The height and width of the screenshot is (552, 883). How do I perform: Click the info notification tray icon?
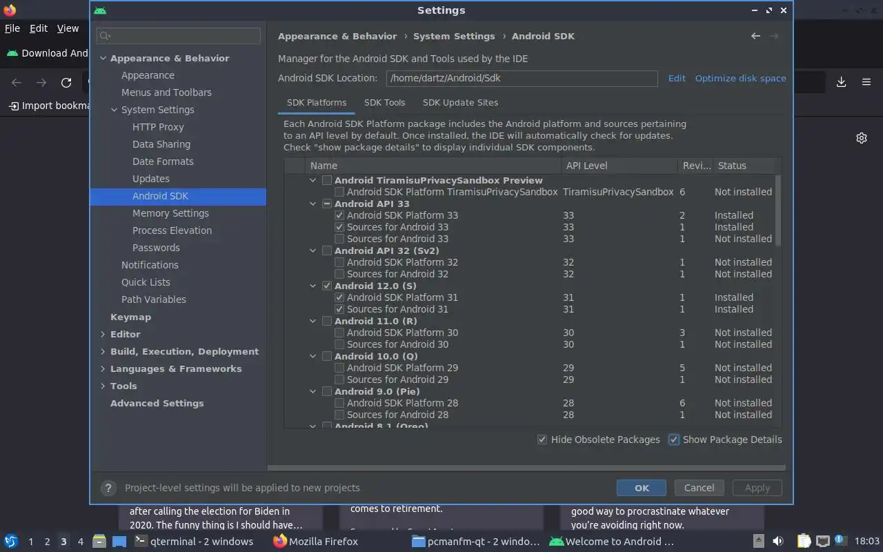pyautogui.click(x=840, y=540)
